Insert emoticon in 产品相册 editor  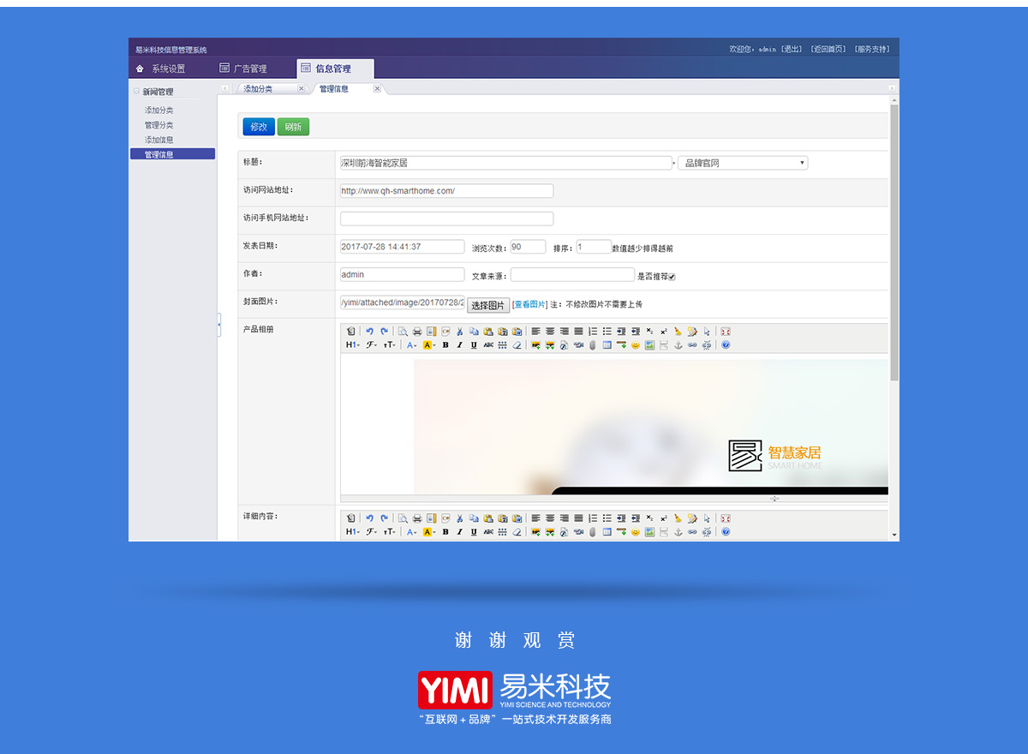click(x=636, y=345)
